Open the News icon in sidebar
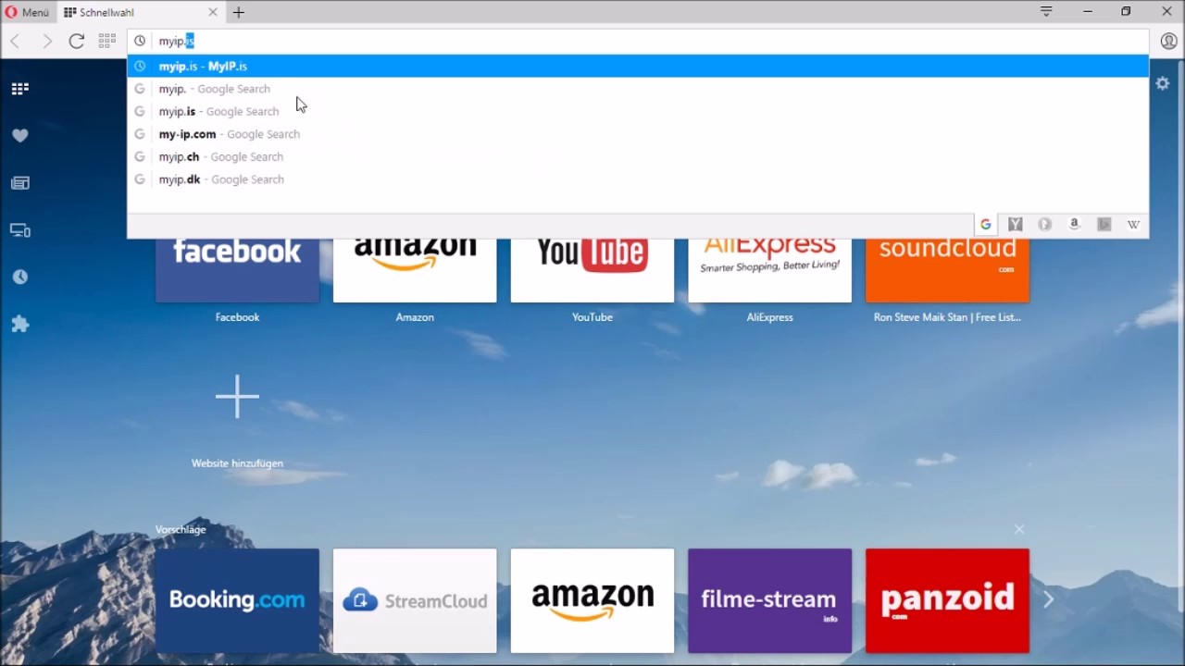Viewport: 1185px width, 666px height. point(20,183)
